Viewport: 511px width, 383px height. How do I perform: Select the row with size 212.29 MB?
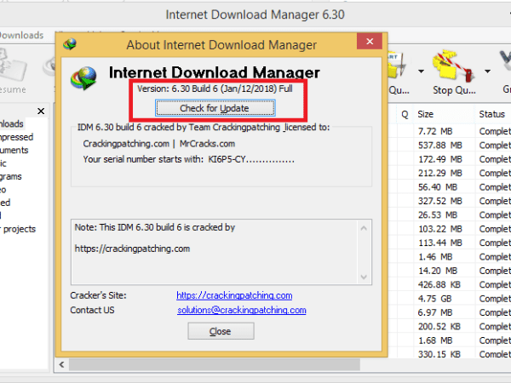click(450, 173)
